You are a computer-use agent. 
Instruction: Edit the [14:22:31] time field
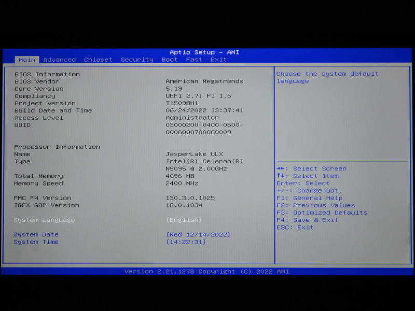click(x=186, y=242)
